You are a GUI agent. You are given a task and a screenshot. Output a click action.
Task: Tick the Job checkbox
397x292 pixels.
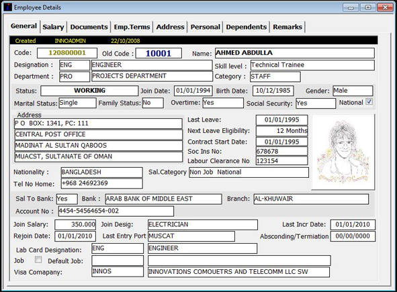click(38, 260)
